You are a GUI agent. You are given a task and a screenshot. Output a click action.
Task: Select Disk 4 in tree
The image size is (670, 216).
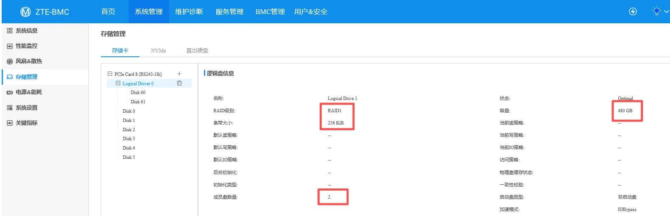pos(129,148)
